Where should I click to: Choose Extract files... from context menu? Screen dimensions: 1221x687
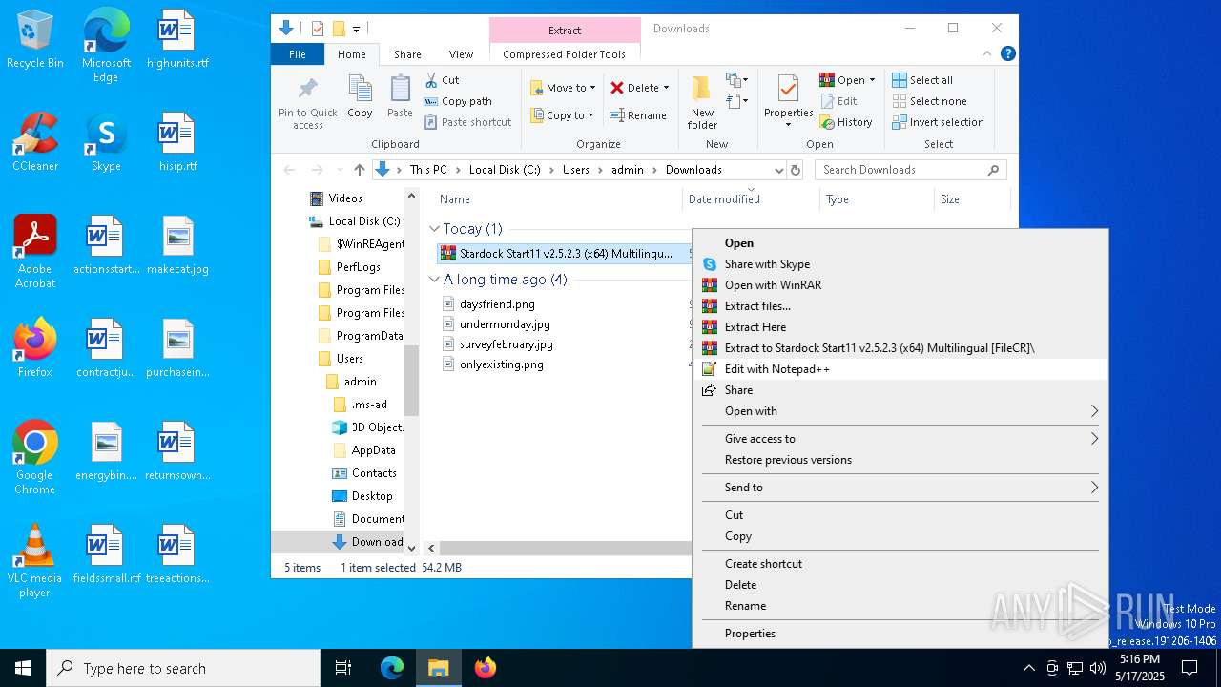(900, 306)
